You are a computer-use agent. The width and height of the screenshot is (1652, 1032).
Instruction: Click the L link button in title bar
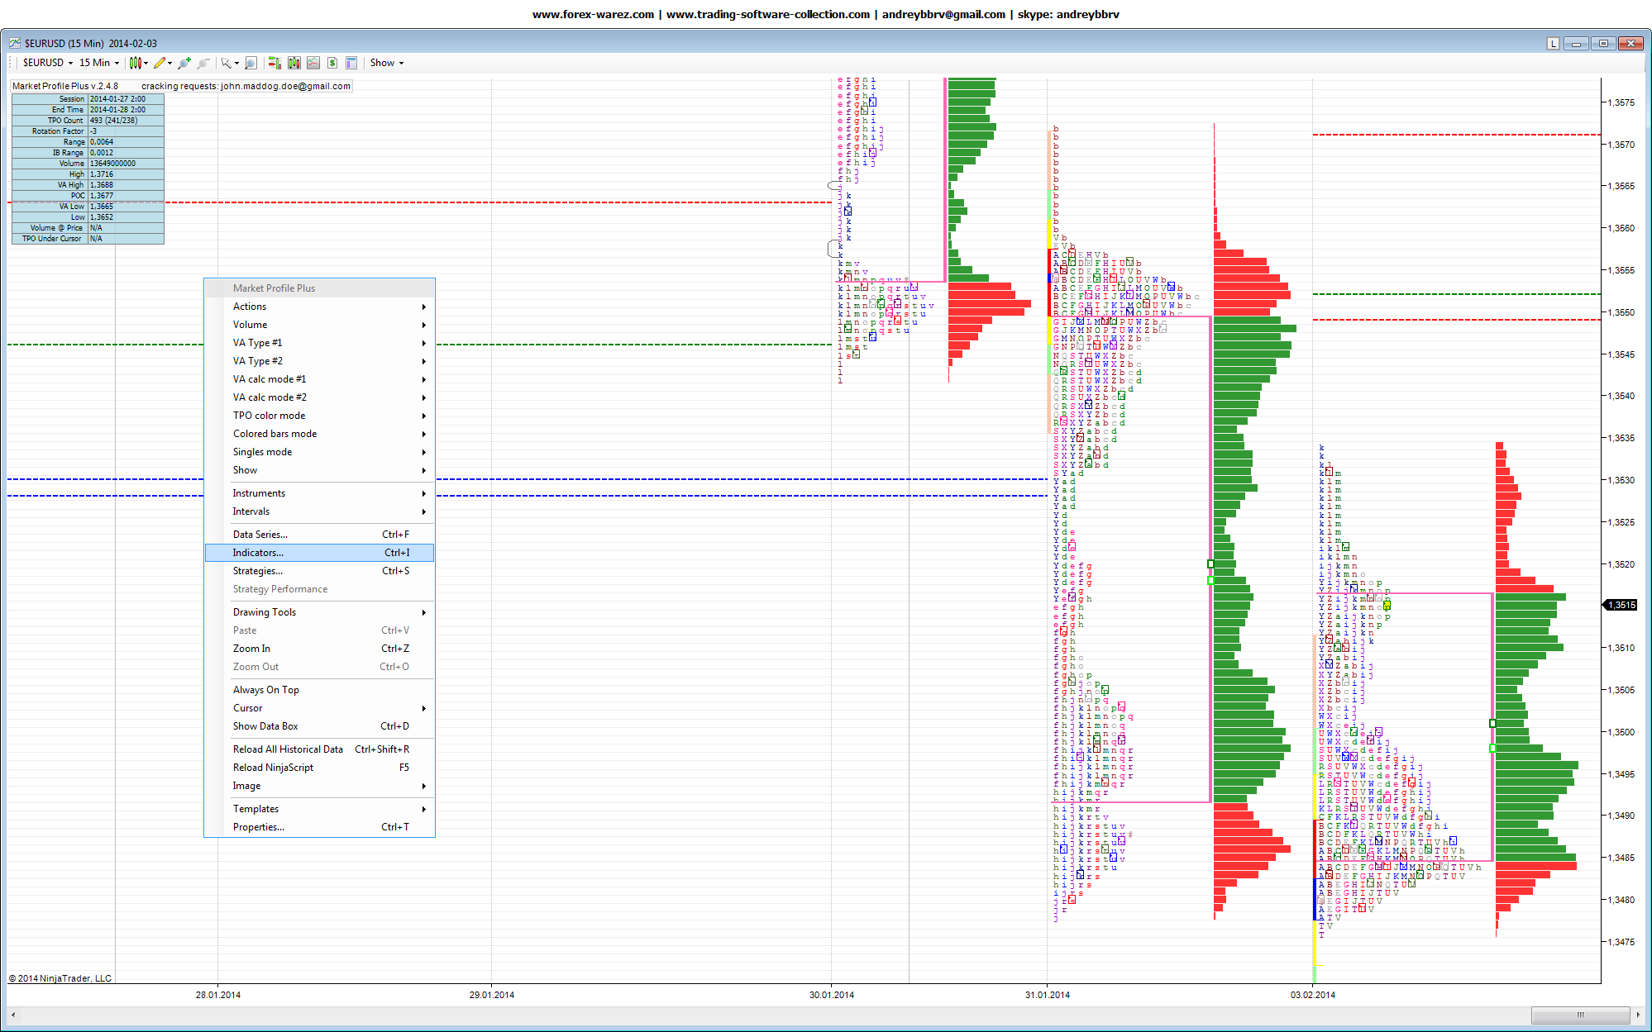1553,44
